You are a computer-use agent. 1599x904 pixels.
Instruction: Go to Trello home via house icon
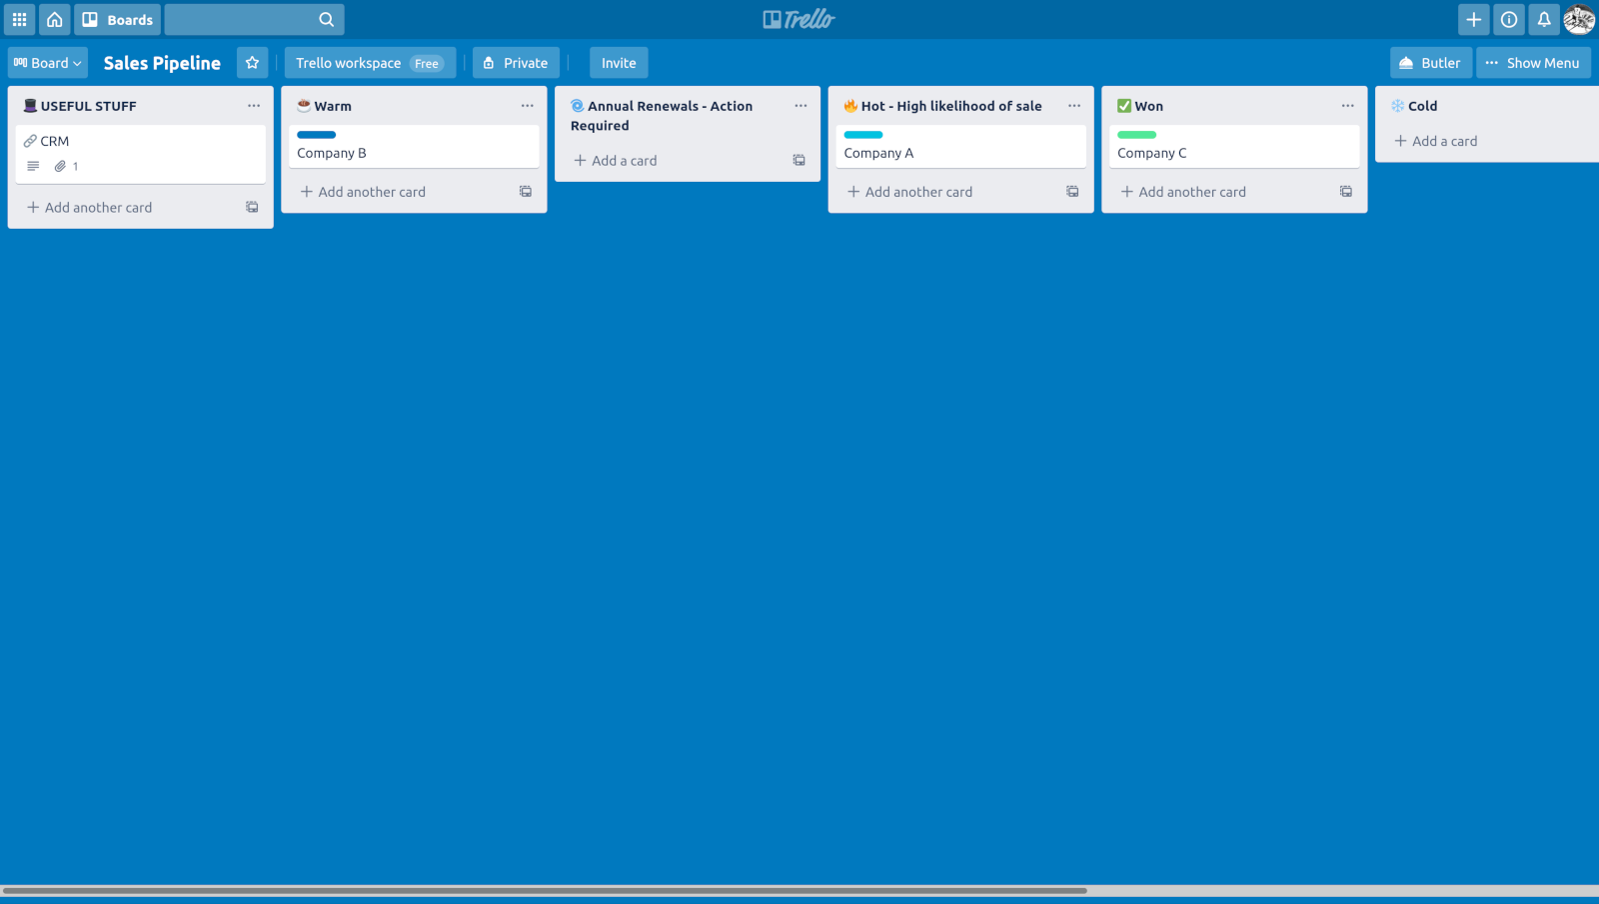[55, 20]
